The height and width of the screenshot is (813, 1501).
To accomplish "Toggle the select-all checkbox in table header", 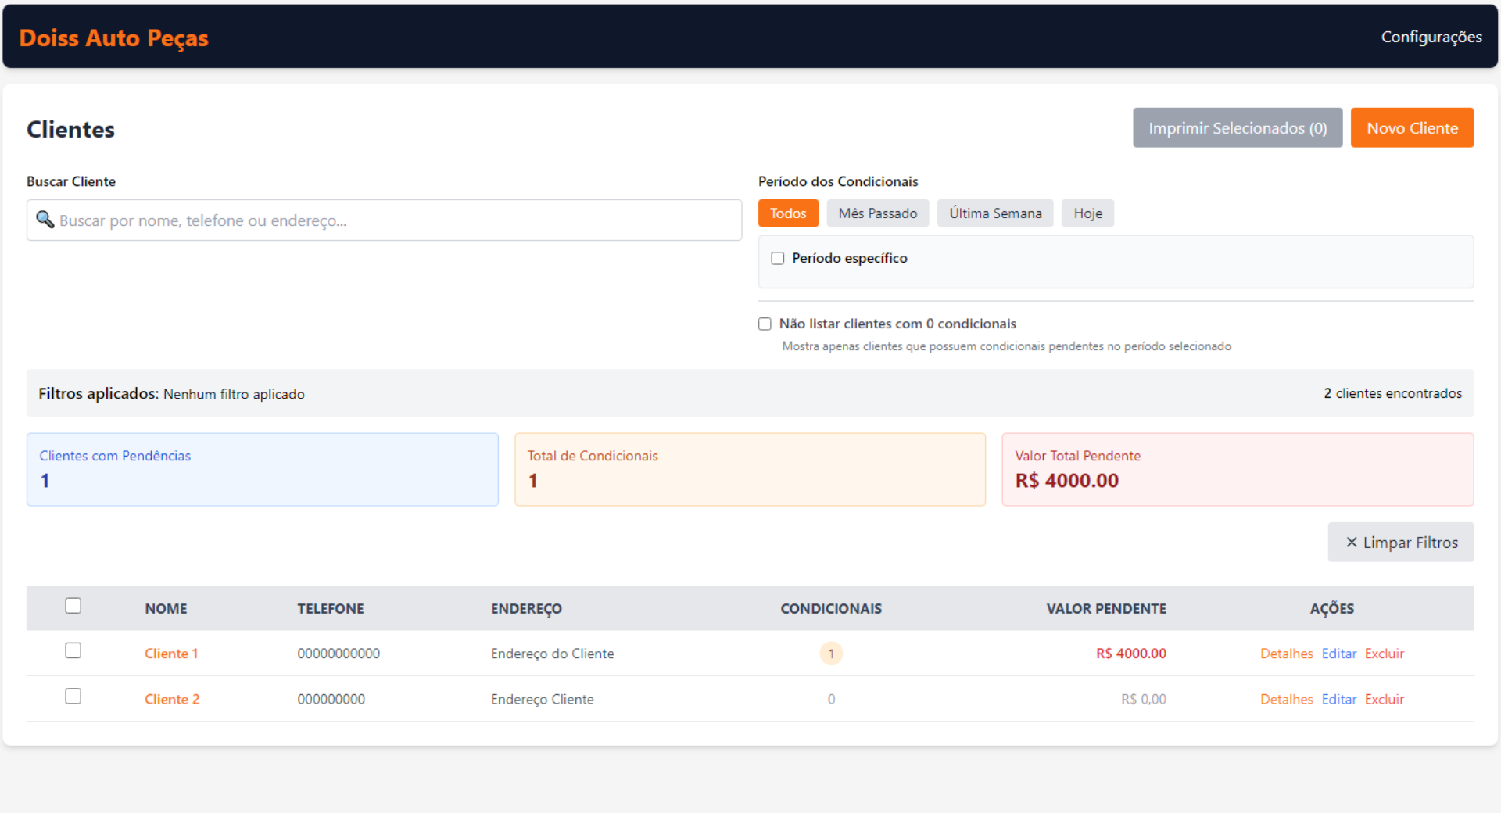I will tap(73, 606).
